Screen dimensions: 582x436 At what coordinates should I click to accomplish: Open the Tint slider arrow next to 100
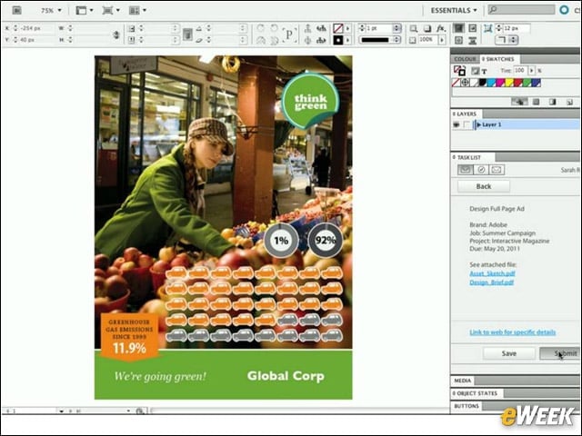coord(531,71)
